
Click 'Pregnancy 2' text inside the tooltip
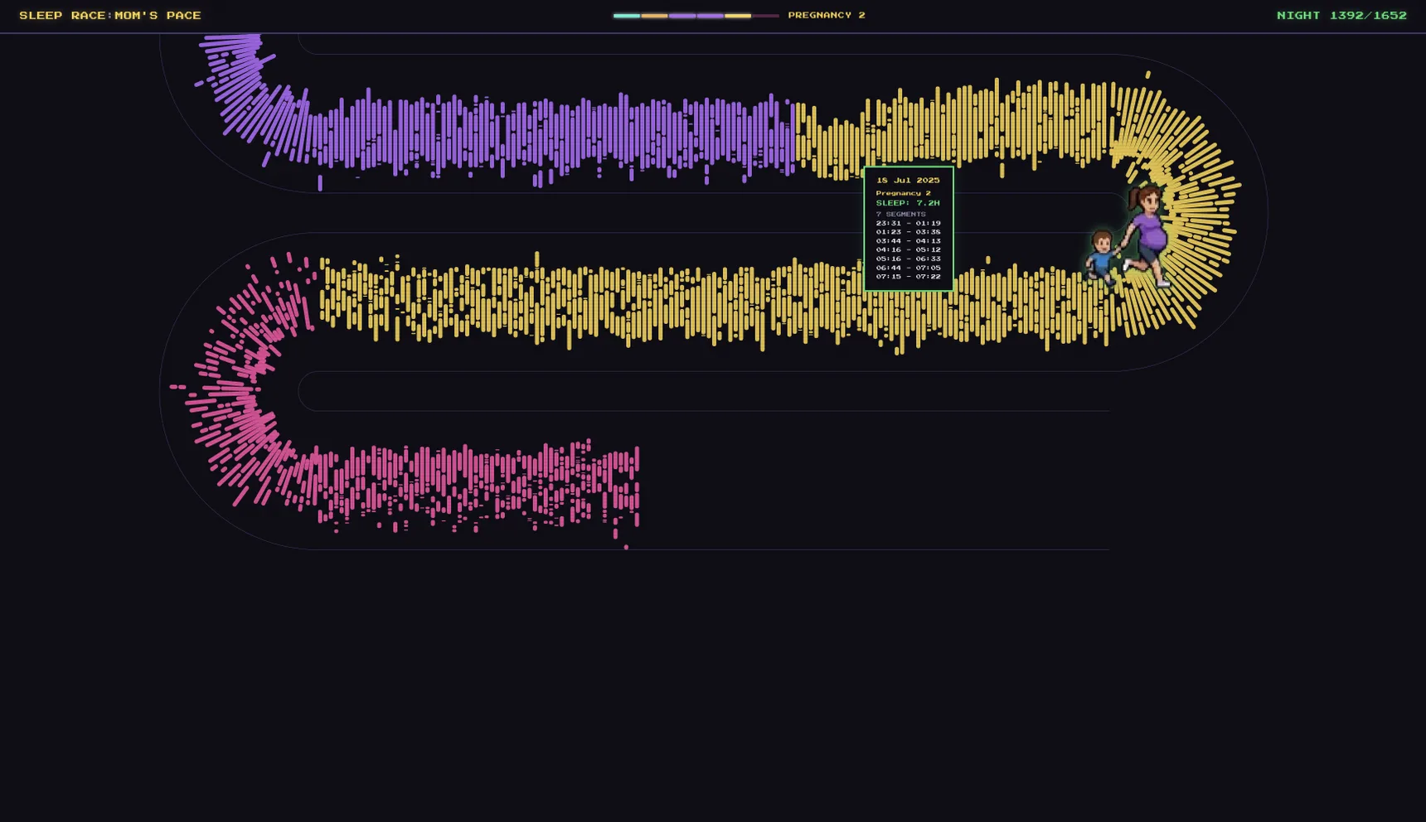pos(903,193)
